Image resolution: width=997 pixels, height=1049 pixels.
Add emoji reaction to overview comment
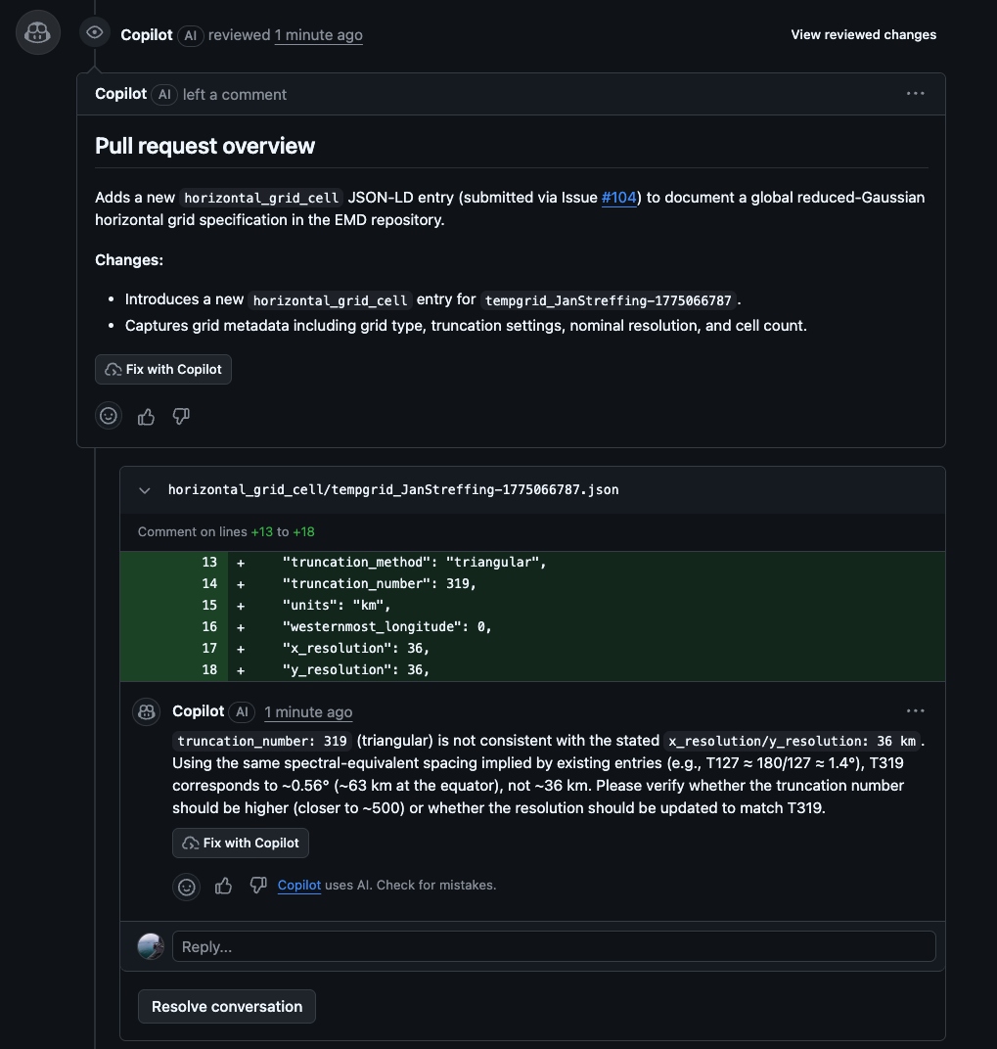tap(109, 416)
